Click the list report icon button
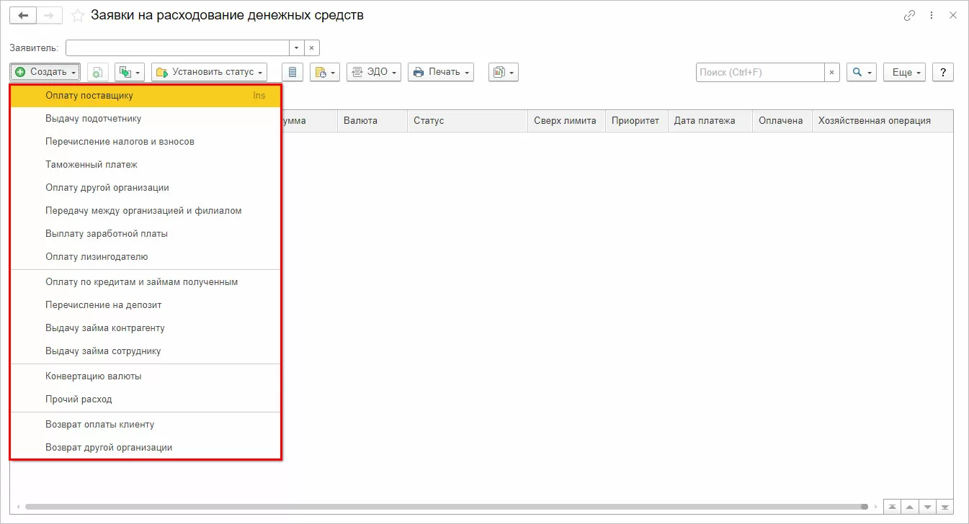969x524 pixels. tap(292, 72)
